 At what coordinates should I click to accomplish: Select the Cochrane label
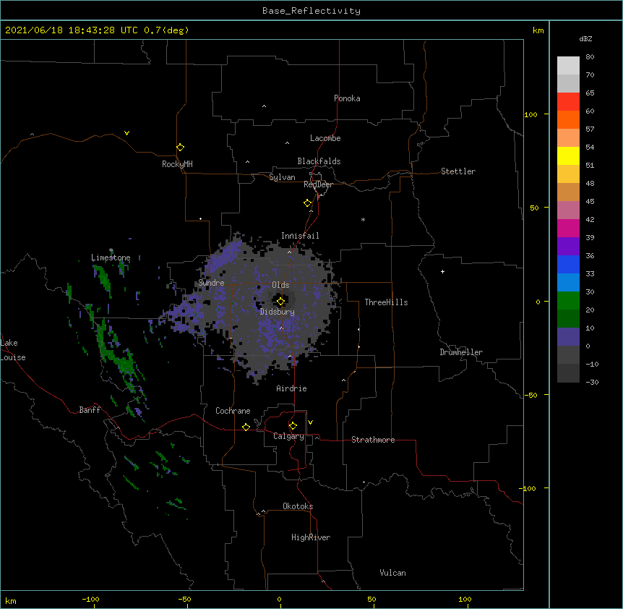point(233,411)
